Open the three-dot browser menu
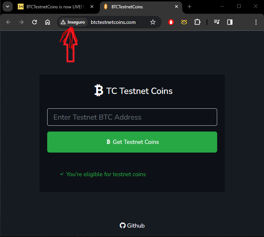264x237 pixels. click(256, 22)
